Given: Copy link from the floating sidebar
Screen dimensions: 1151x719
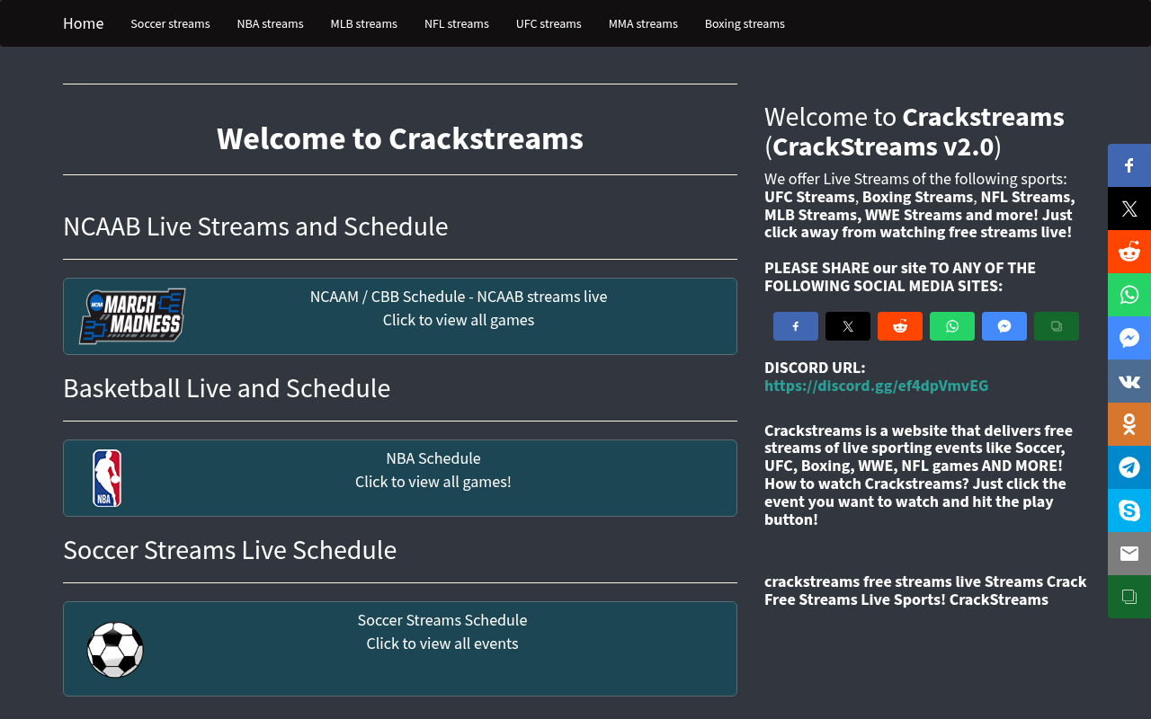Looking at the screenshot, I should click(x=1129, y=597).
